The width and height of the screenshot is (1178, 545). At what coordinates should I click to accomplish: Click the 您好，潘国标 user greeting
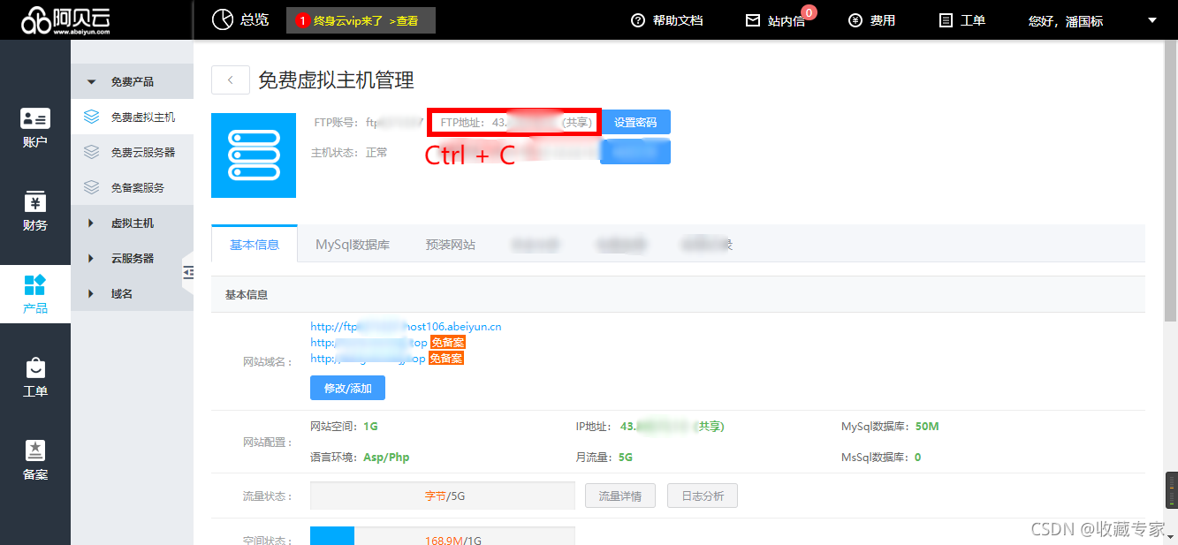1066,20
